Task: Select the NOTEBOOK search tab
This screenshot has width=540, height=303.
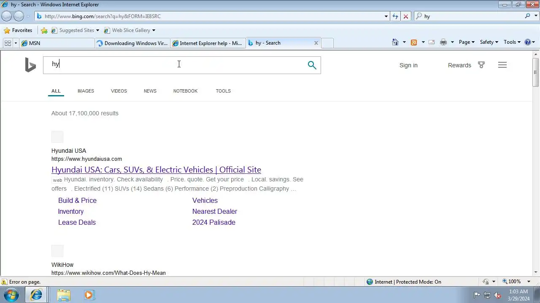Action: pos(185,91)
